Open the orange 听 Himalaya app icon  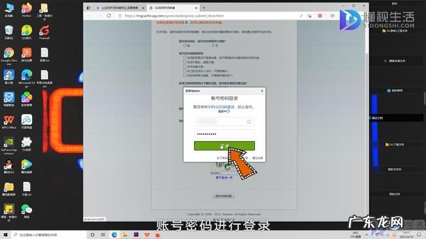(26, 54)
